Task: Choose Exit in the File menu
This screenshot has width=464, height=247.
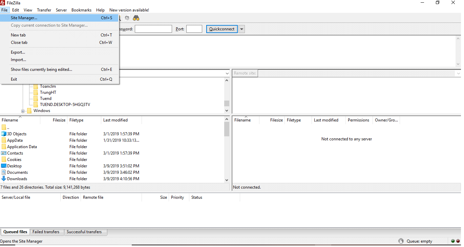Action: click(59, 79)
